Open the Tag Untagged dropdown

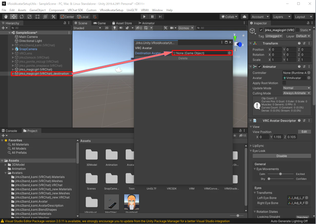point(274,36)
